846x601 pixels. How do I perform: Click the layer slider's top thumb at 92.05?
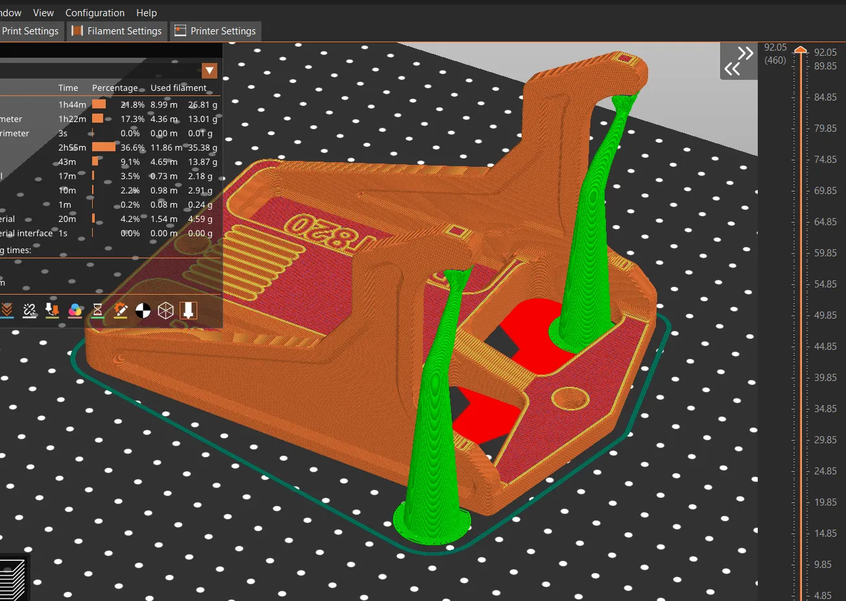[x=801, y=51]
